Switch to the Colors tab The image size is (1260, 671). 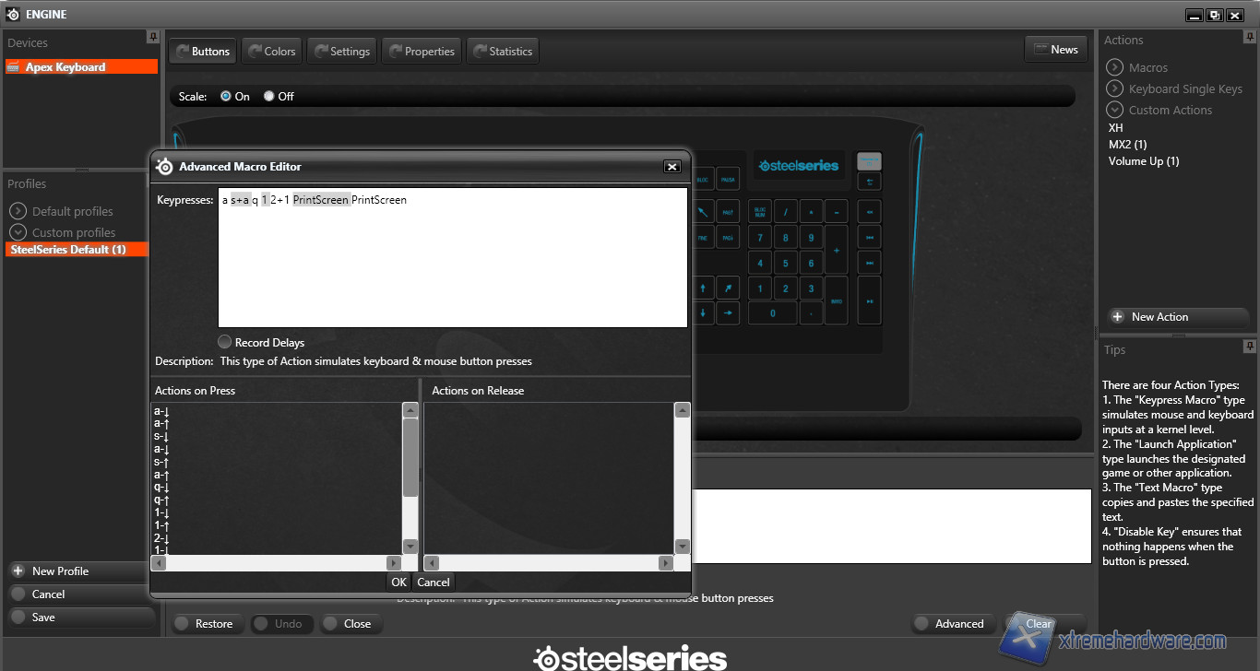tap(270, 52)
